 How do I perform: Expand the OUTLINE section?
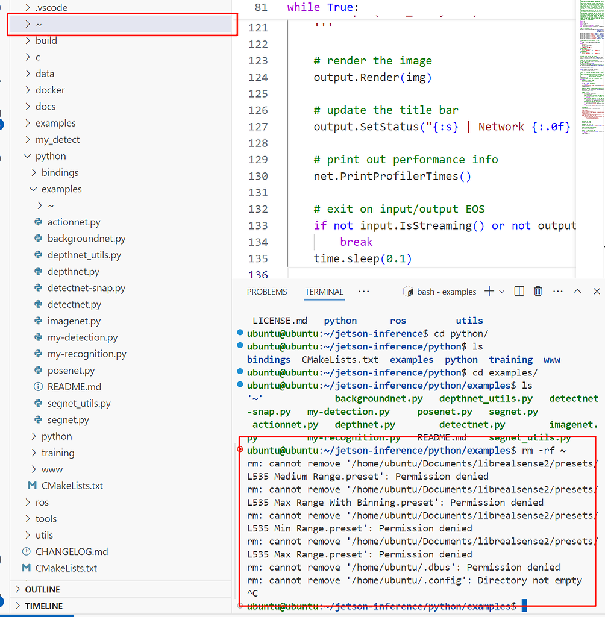(42, 589)
